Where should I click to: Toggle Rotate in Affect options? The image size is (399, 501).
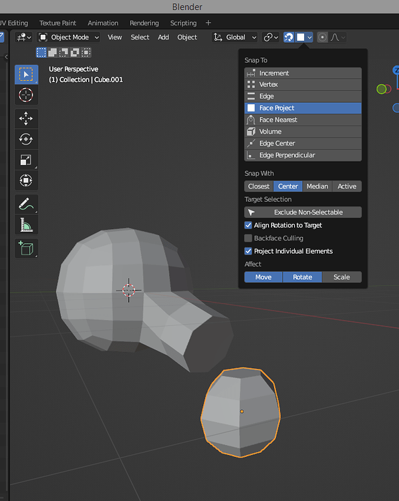tap(303, 277)
